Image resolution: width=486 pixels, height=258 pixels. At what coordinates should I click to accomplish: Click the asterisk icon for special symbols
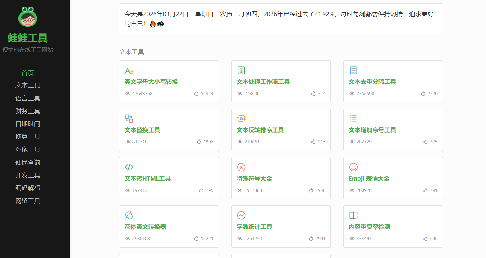click(x=241, y=167)
